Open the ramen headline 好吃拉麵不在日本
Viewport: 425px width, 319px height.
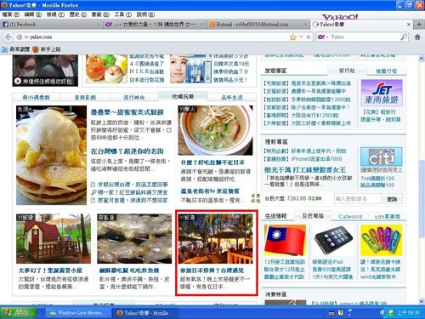tap(212, 162)
